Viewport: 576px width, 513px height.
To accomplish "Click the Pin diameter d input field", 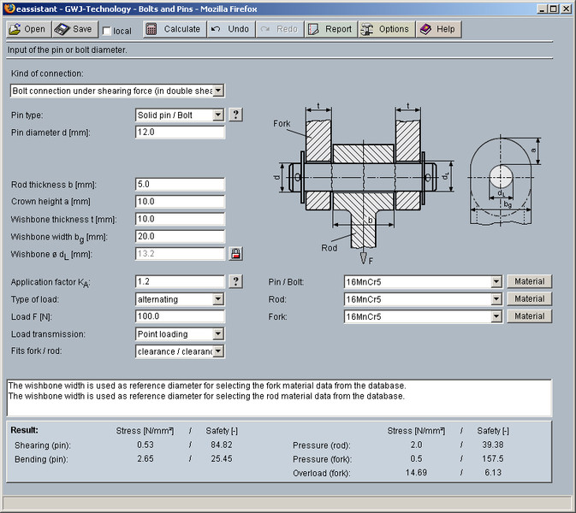I will click(x=180, y=133).
